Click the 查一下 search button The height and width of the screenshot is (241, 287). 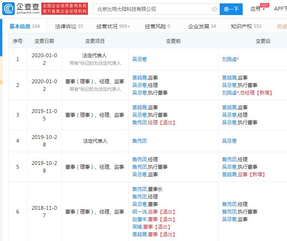coord(231,9)
